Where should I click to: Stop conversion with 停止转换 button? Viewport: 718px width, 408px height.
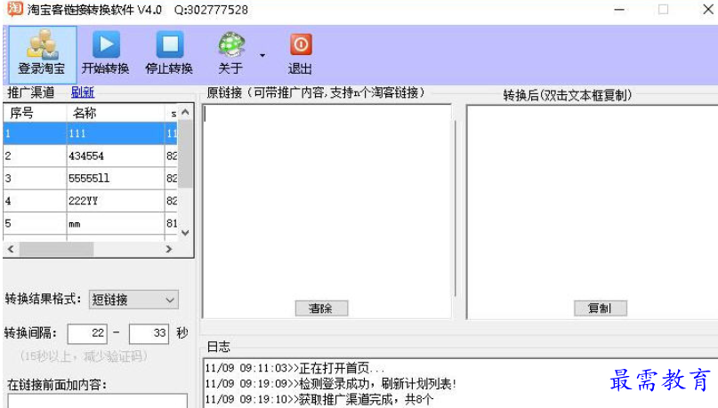pyautogui.click(x=169, y=53)
